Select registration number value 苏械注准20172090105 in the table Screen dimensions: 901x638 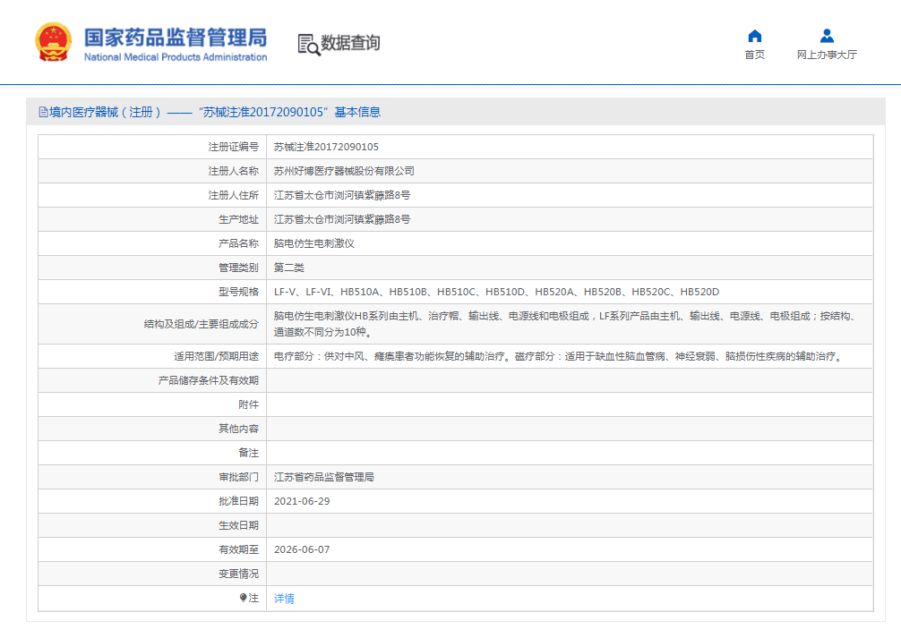click(x=326, y=147)
